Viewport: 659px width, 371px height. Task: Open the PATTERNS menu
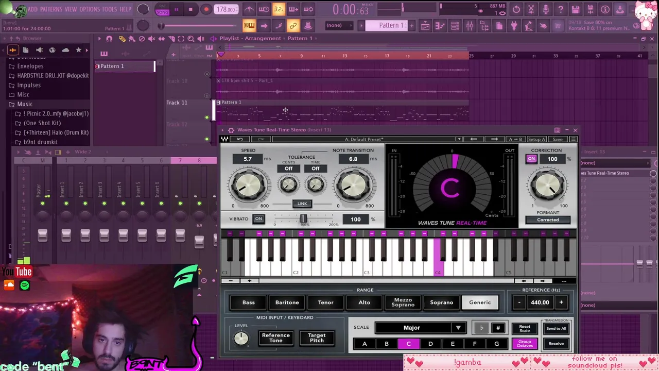pos(51,9)
